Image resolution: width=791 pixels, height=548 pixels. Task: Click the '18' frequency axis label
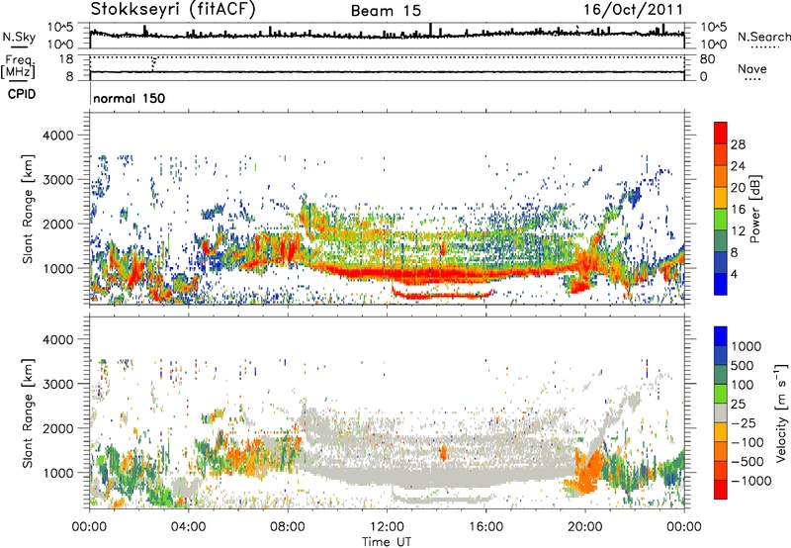pyautogui.click(x=66, y=58)
